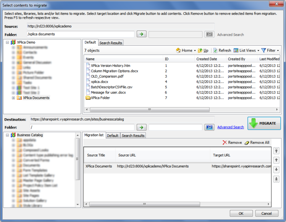
Task: Select BatchDescriptorCSVFile.csv file
Action: click(x=111, y=87)
